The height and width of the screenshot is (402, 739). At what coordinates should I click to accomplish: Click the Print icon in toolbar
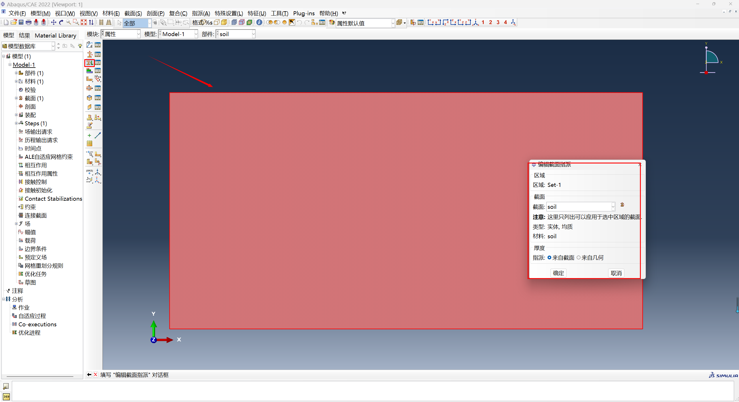(x=29, y=22)
